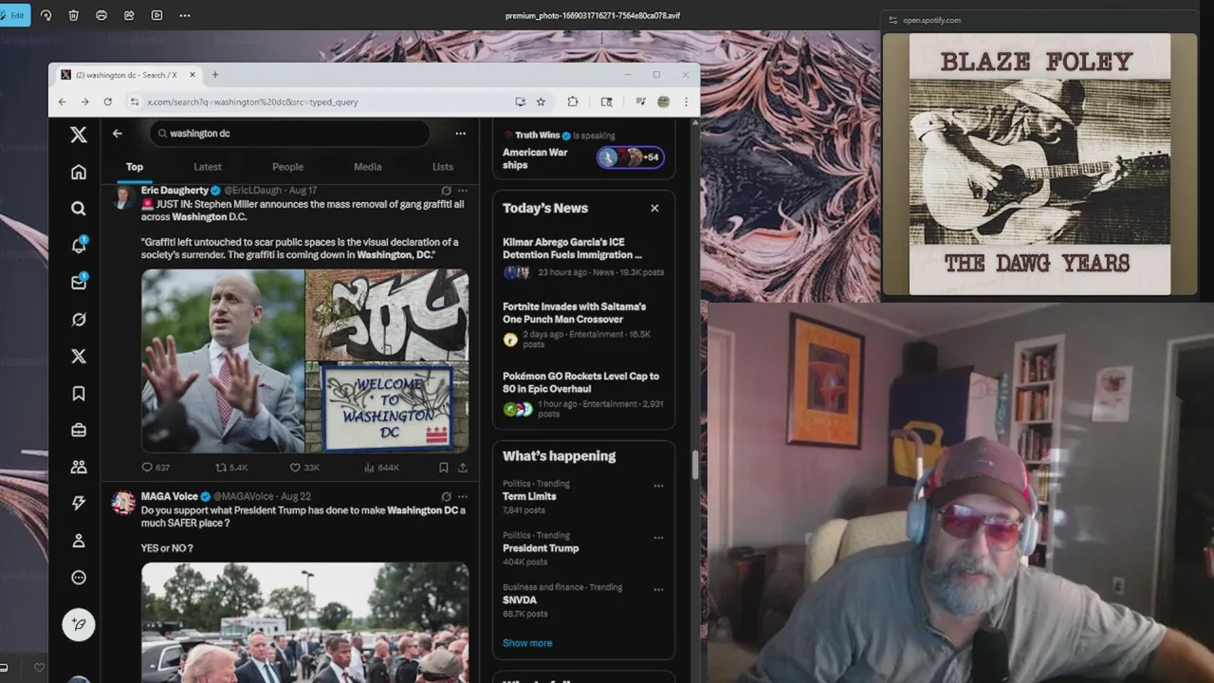Click the Chrome profile avatar
1214x683 pixels.
pos(664,102)
